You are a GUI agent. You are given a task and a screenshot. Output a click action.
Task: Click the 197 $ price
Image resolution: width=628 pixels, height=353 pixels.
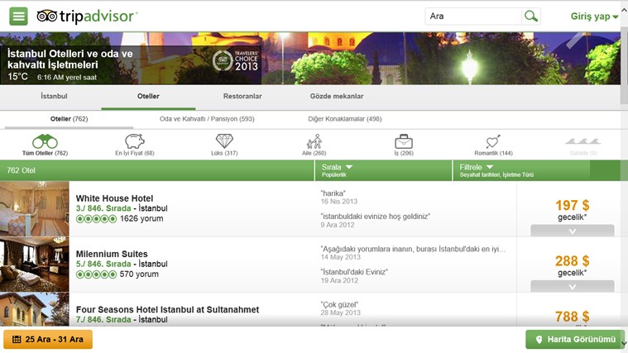click(573, 206)
